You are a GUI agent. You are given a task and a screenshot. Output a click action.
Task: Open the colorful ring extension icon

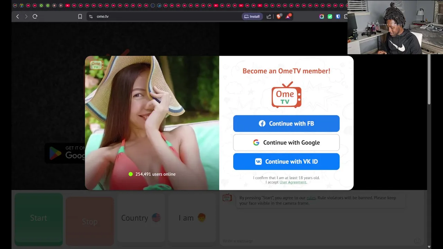322,16
